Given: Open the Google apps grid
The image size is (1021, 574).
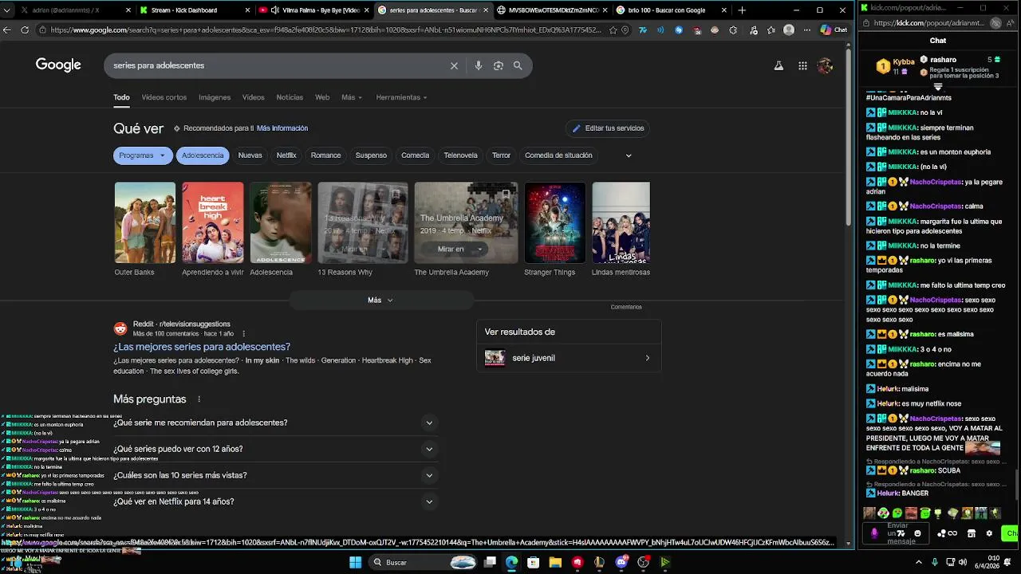Looking at the screenshot, I should click(802, 65).
